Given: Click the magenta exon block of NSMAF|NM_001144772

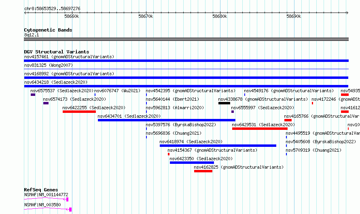Looking at the screenshot, I should pos(67,199).
